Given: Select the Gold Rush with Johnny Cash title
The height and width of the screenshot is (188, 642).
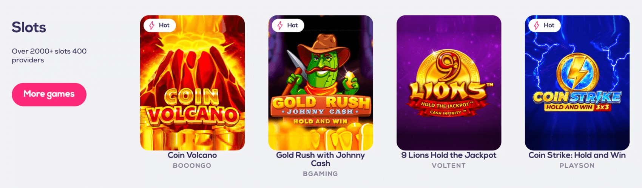Looking at the screenshot, I should [x=321, y=159].
